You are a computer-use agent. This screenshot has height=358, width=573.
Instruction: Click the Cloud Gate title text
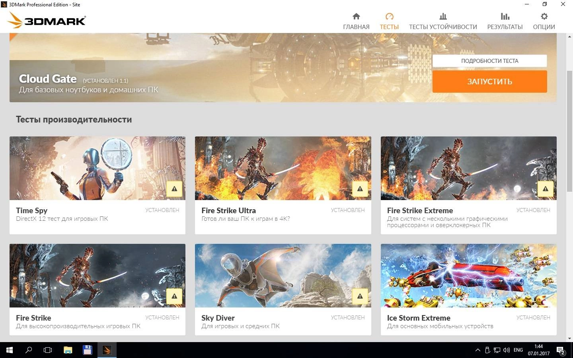pyautogui.click(x=48, y=79)
